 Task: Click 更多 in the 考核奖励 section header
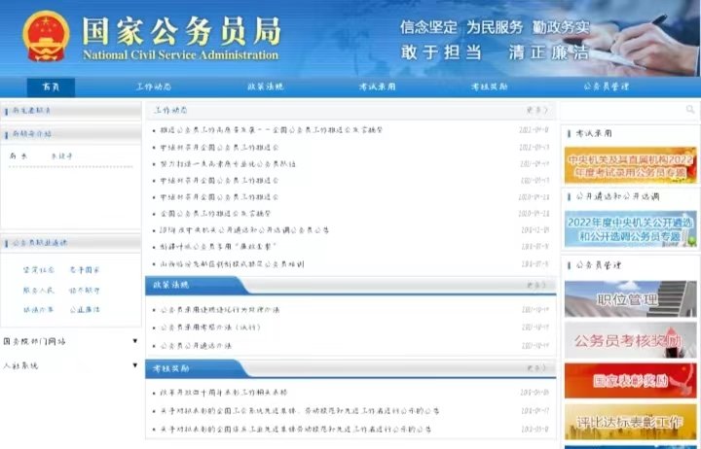pos(536,368)
